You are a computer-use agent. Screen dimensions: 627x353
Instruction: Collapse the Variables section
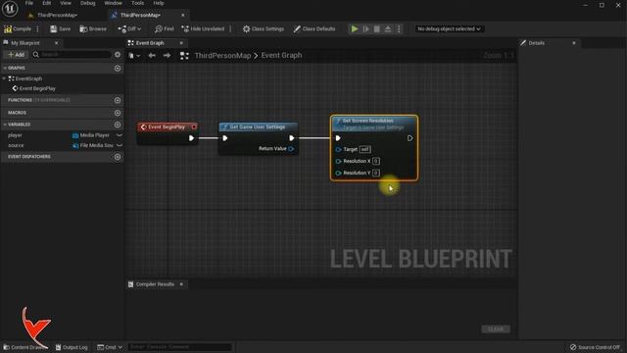click(5, 125)
